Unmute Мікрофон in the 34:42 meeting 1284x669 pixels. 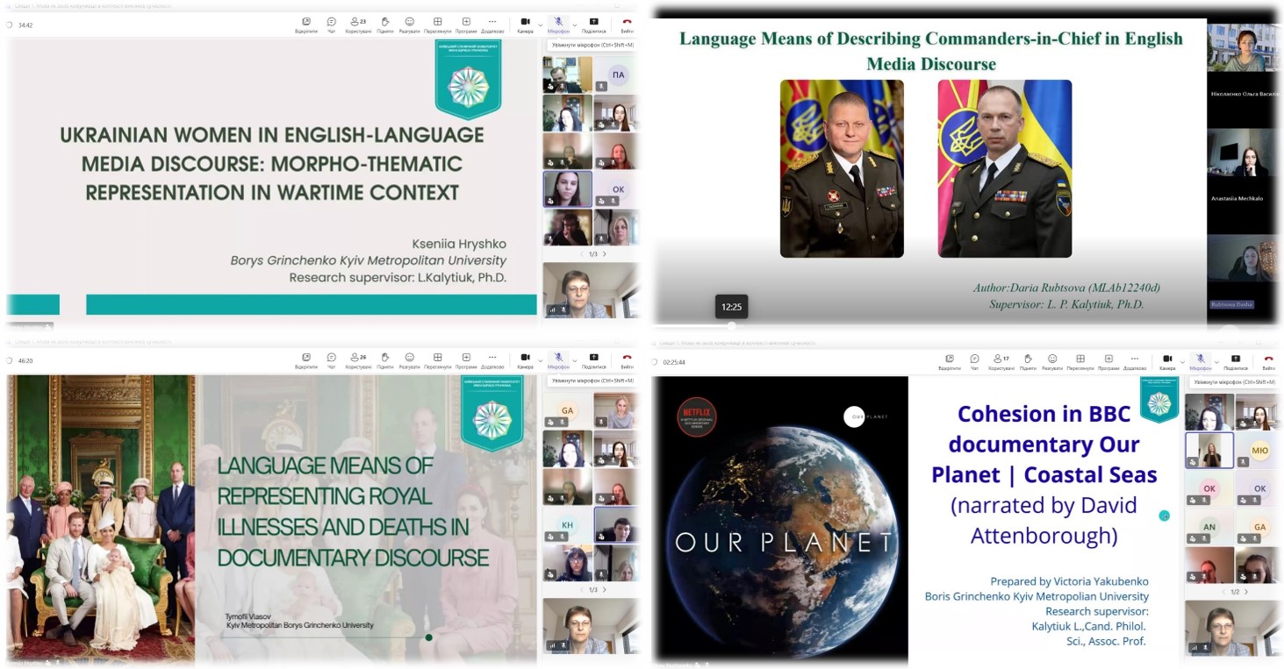coord(558,25)
